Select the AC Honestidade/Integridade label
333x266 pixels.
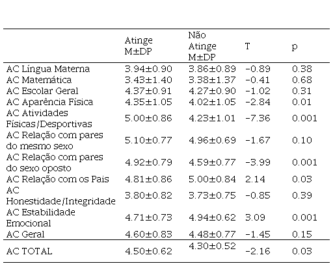60,196
